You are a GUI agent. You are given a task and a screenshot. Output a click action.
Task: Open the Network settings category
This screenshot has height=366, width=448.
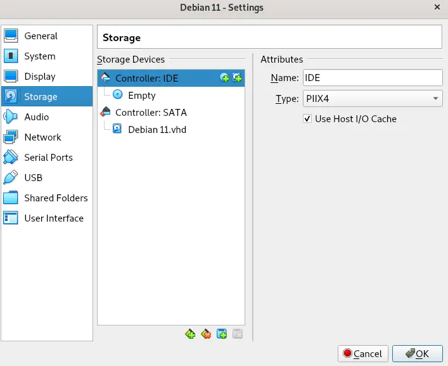point(47,137)
